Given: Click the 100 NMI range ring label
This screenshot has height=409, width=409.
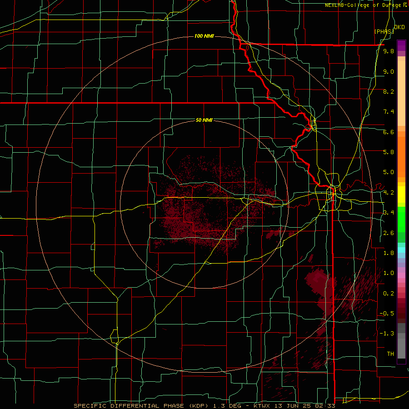Looking at the screenshot, I should coord(204,36).
